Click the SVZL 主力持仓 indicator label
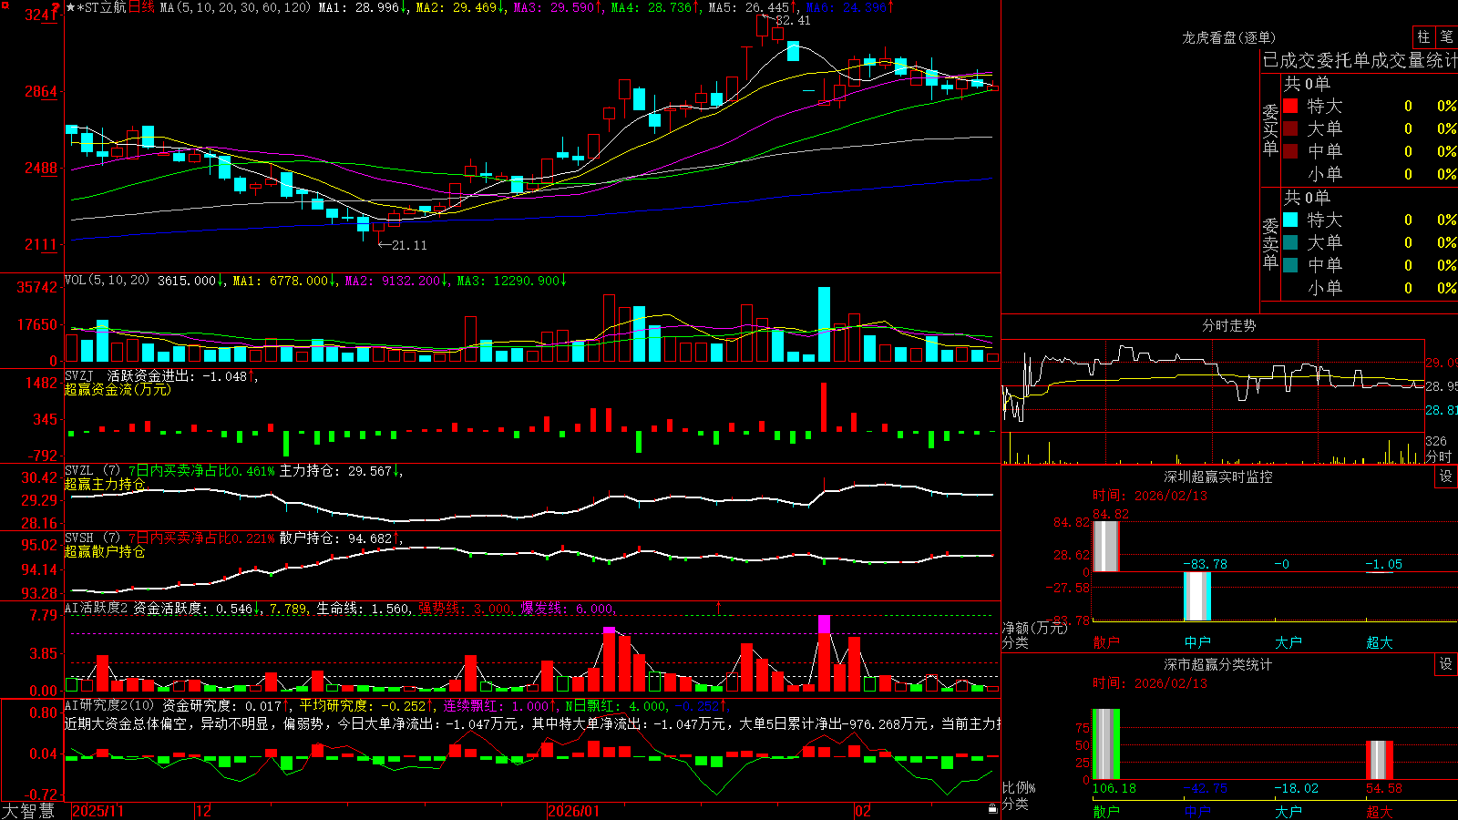The image size is (1458, 820). [232, 471]
